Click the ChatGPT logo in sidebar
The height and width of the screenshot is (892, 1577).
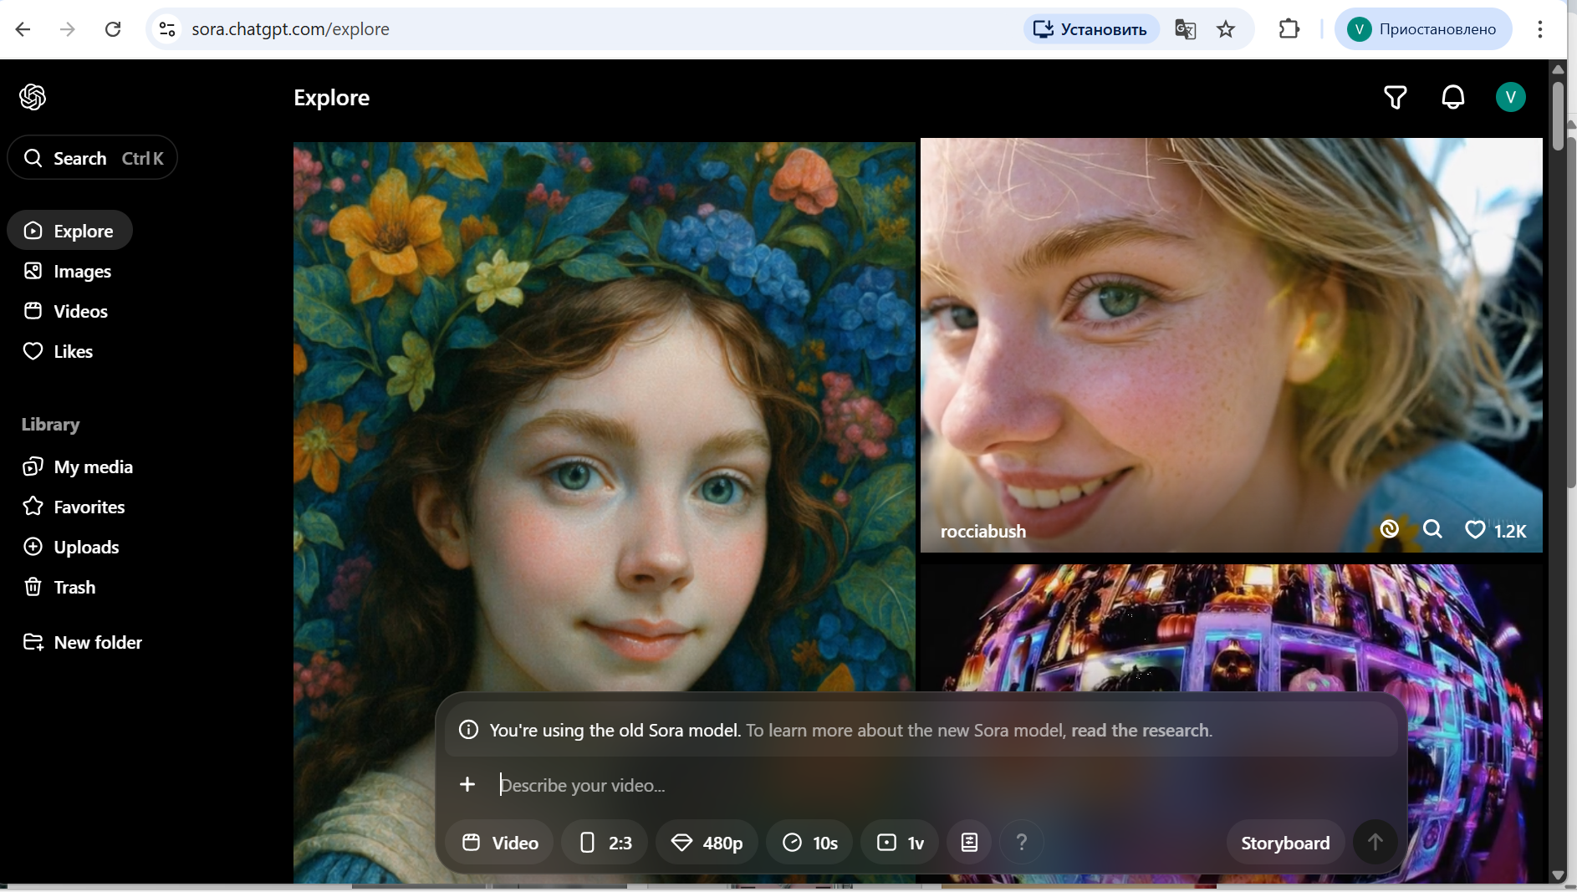coord(33,97)
